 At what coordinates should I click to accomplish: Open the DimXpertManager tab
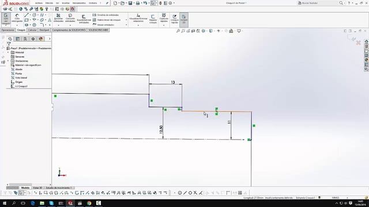point(33,39)
